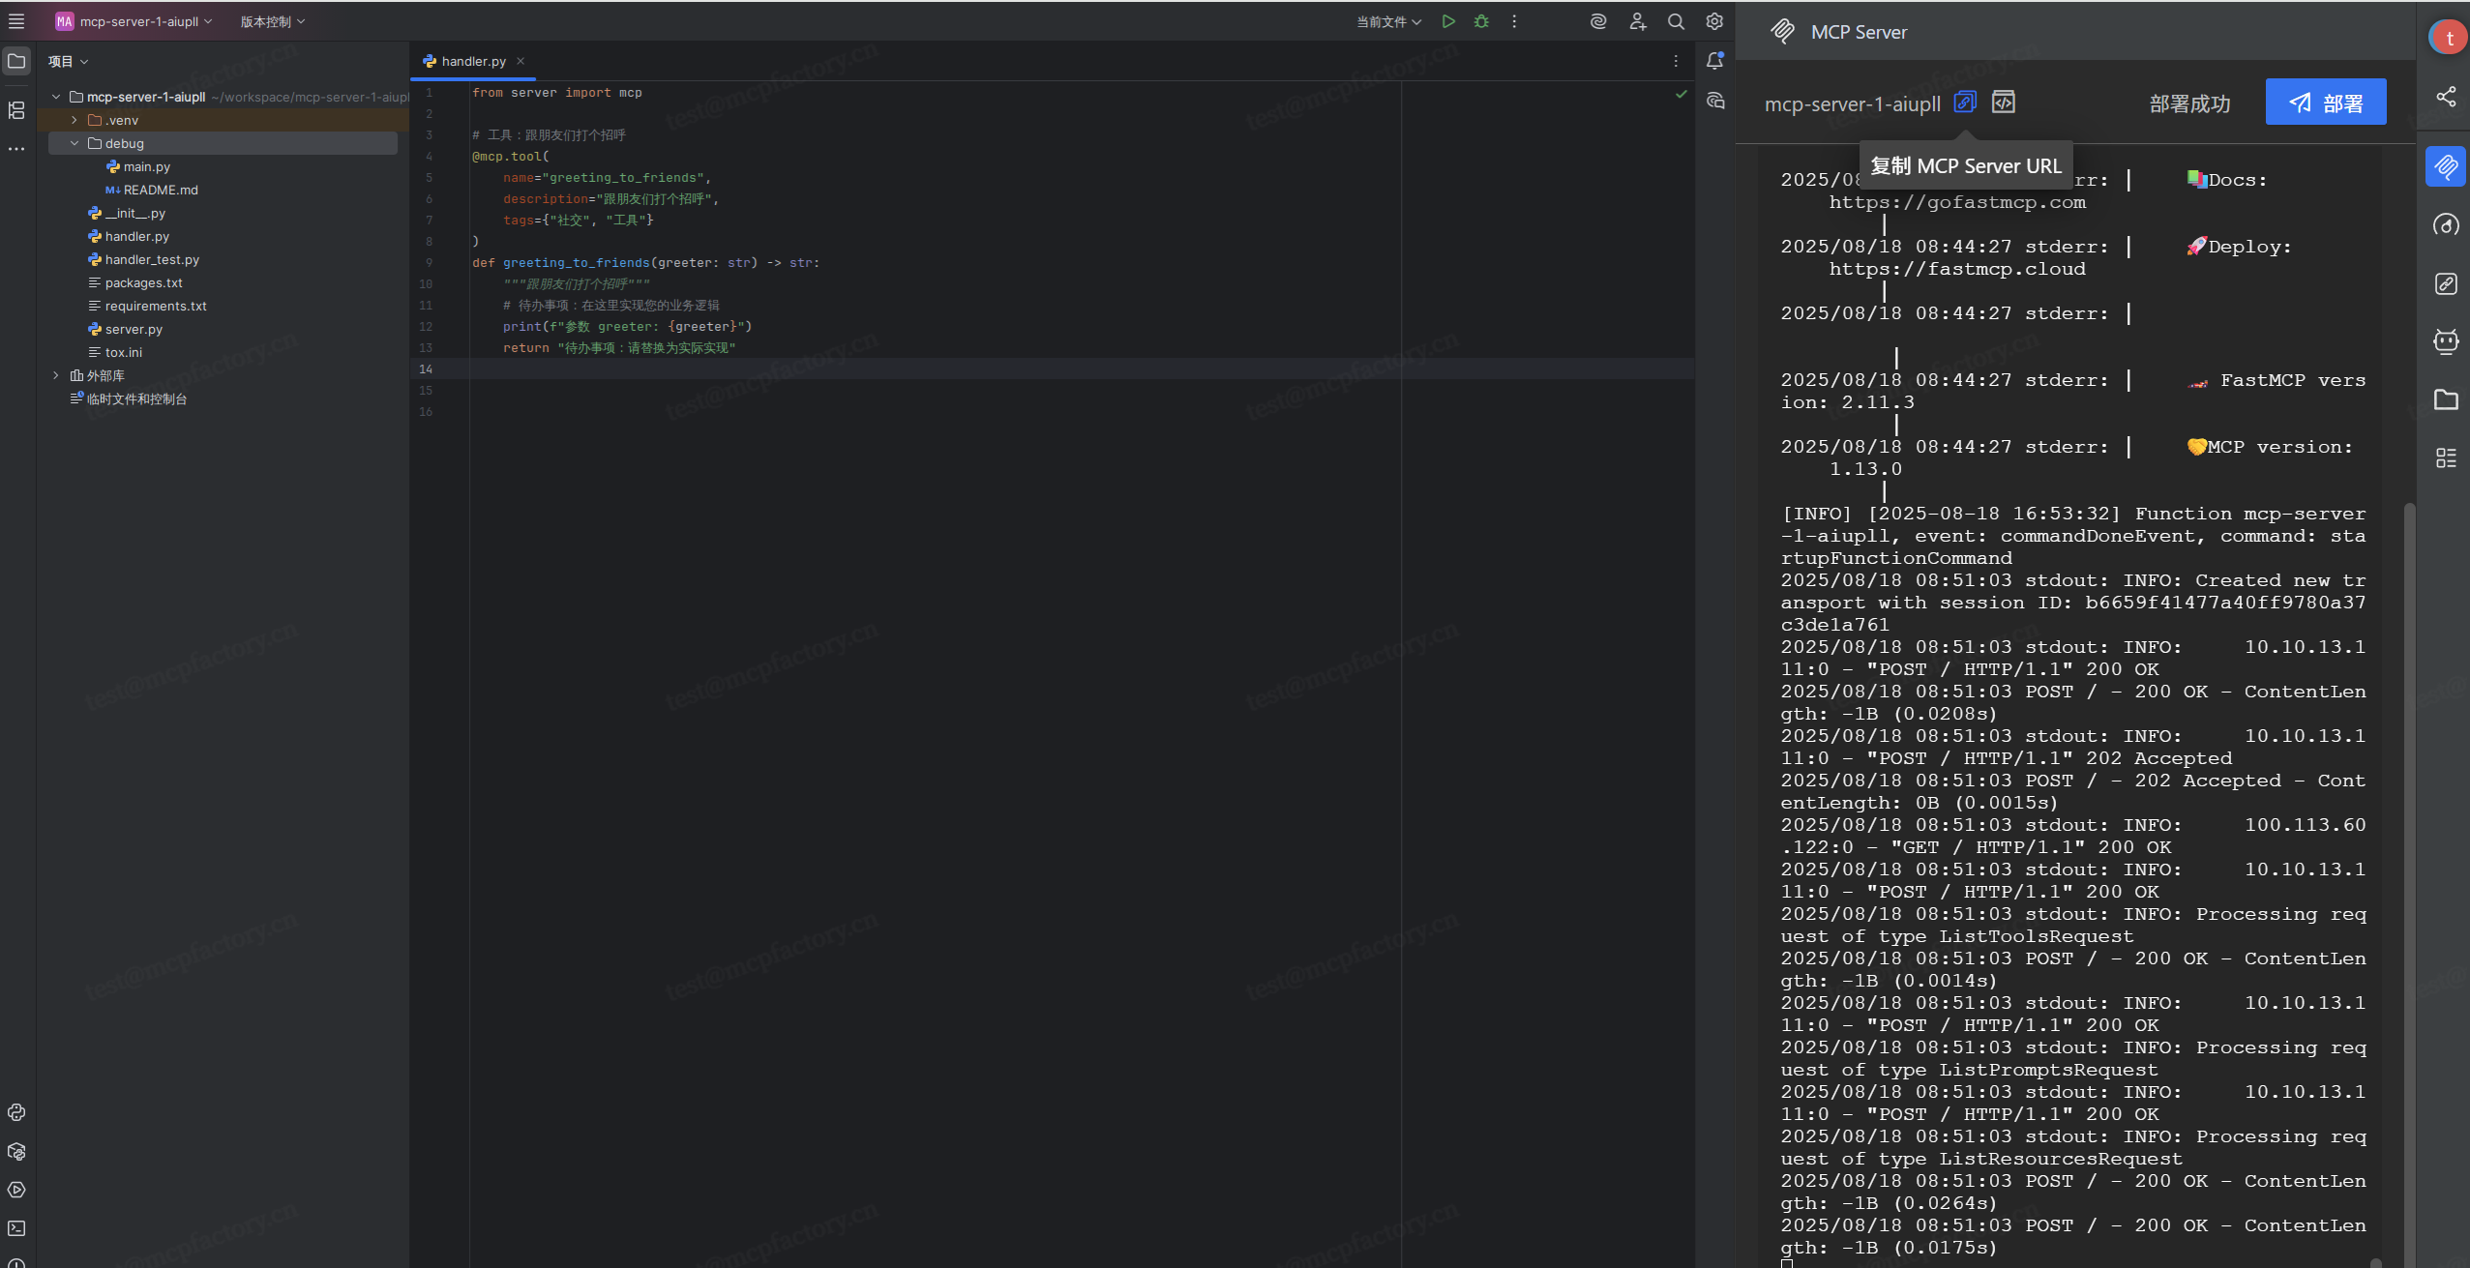Copy the MCP Server URL icon
The width and height of the screenshot is (2470, 1268).
pos(1964,103)
